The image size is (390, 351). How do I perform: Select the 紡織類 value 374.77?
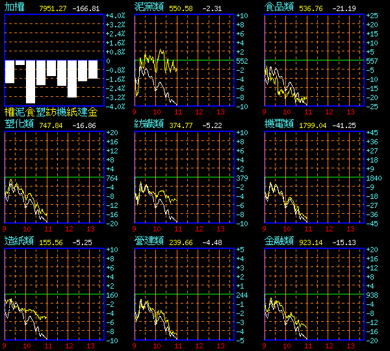[181, 125]
